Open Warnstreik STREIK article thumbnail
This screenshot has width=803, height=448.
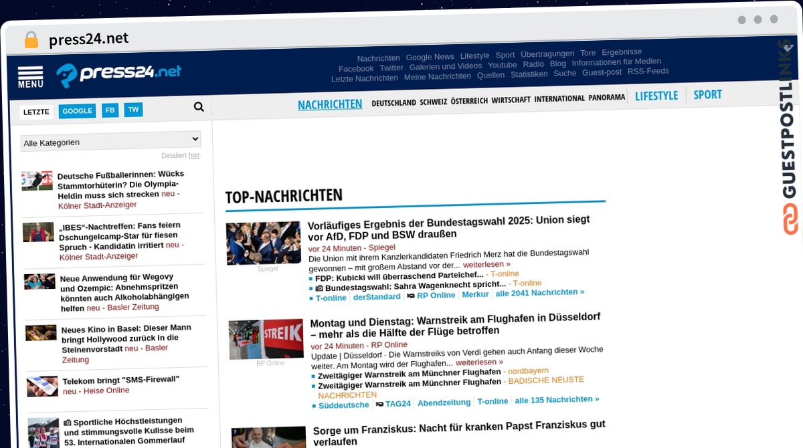click(x=266, y=340)
